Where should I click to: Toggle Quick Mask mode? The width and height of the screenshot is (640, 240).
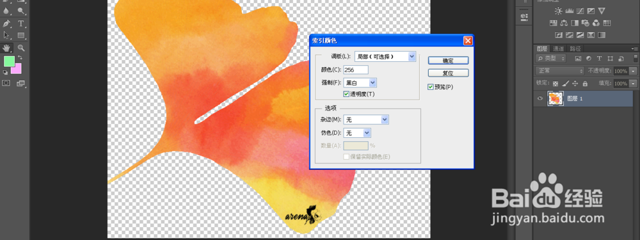tap(6, 83)
